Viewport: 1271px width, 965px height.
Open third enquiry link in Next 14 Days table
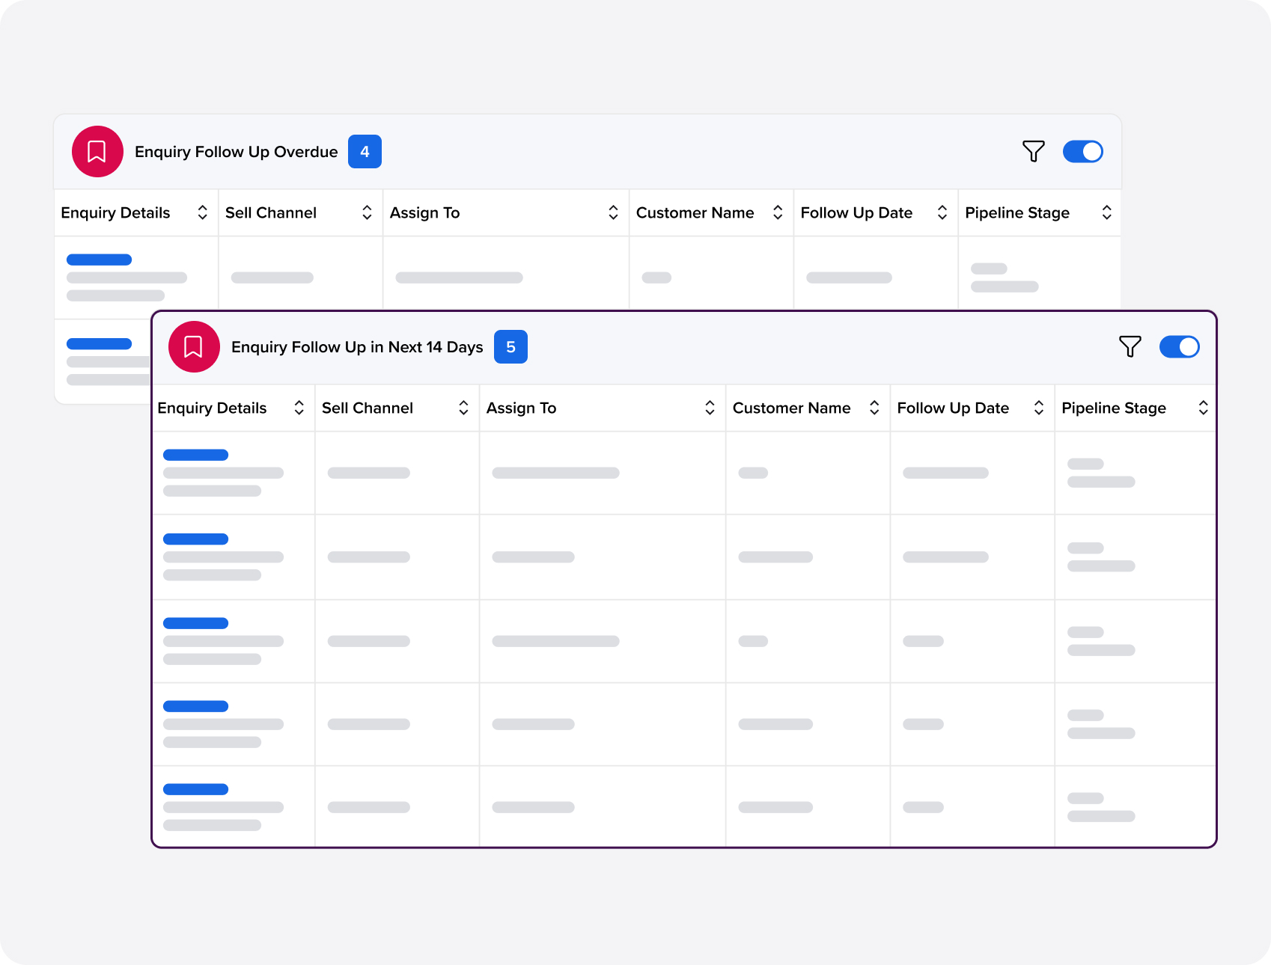click(195, 623)
